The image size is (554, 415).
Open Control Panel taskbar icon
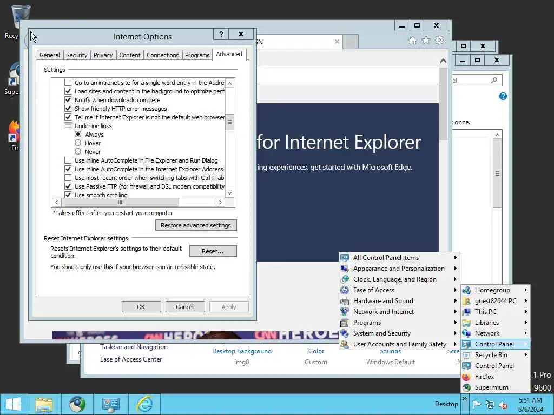(x=110, y=404)
